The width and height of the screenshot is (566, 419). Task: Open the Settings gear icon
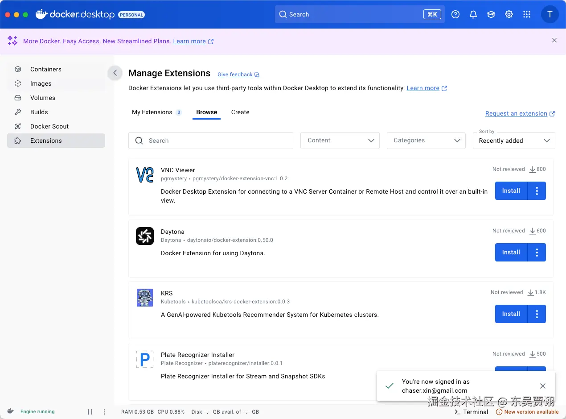point(509,14)
